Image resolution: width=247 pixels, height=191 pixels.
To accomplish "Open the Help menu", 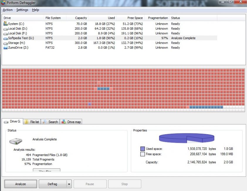I will click(x=35, y=10).
